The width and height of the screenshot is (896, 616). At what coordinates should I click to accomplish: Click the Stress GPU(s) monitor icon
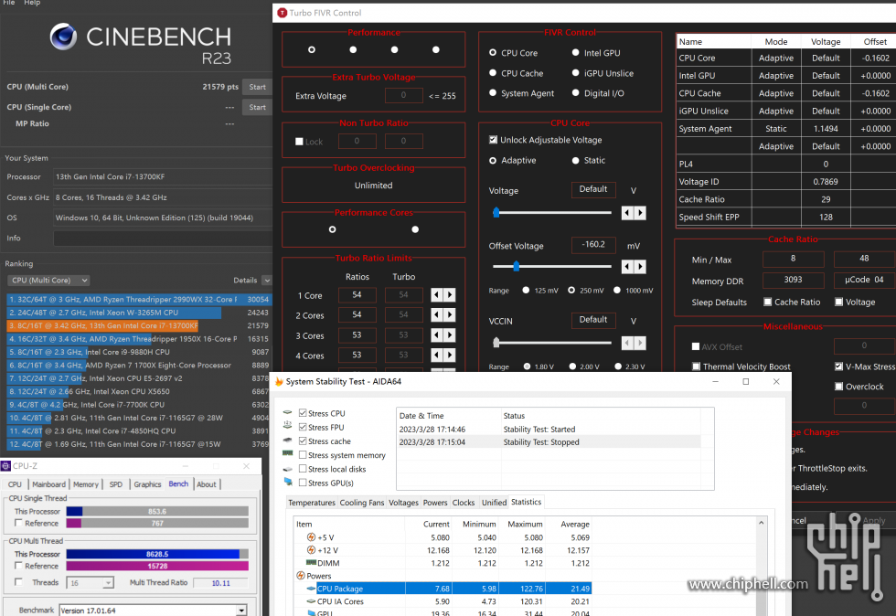tap(287, 483)
